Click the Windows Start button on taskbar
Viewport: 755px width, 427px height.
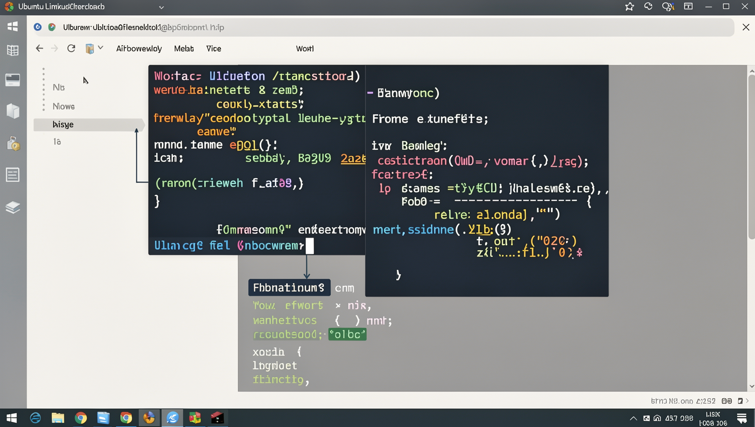click(12, 418)
